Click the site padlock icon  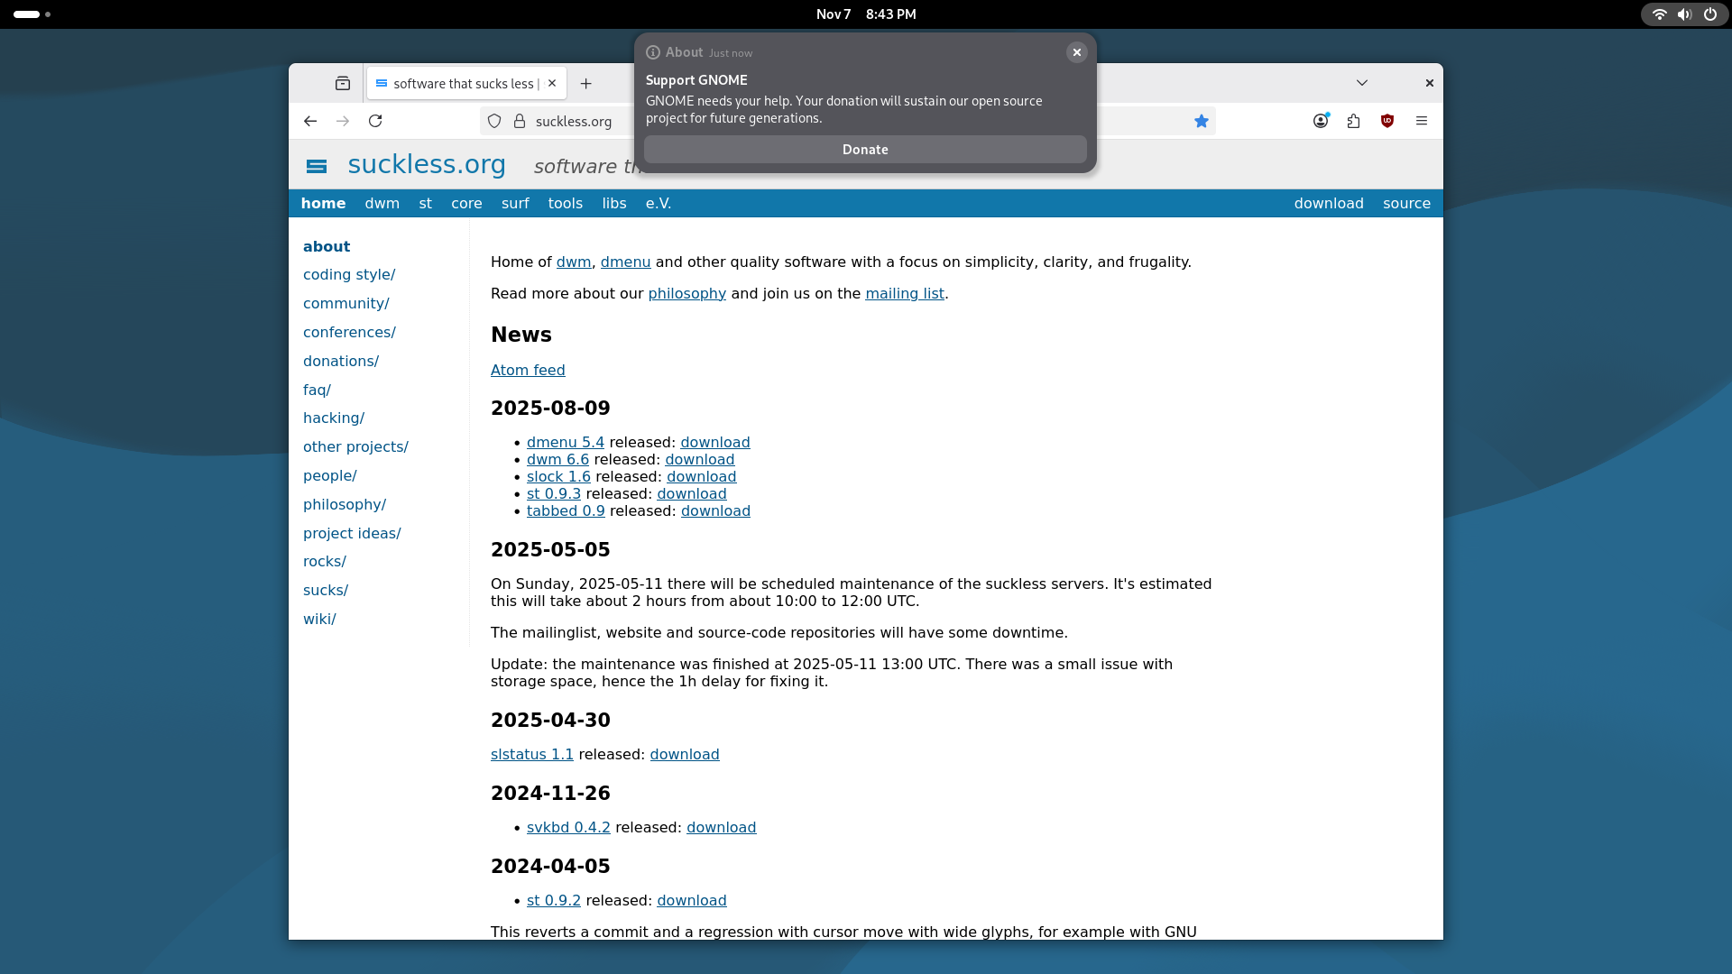(x=520, y=121)
